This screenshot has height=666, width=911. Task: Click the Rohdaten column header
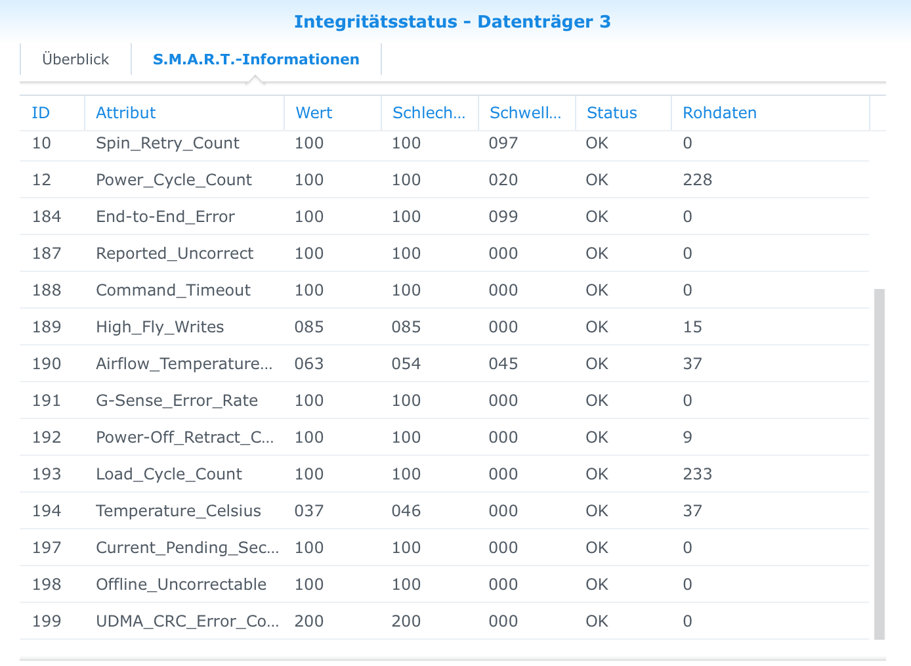click(771, 113)
